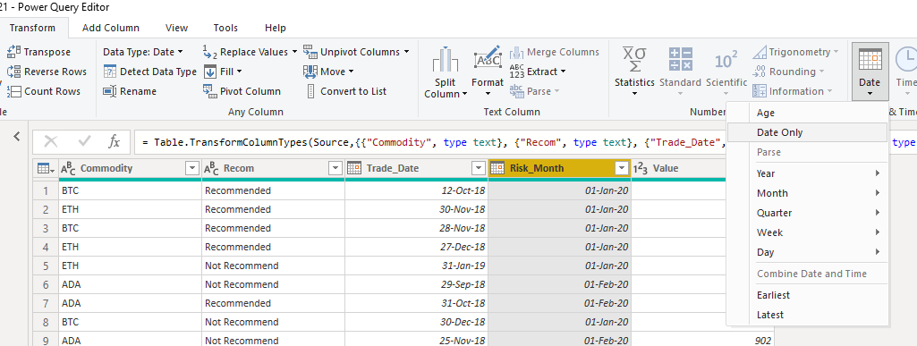Click the Split Column icon
The height and width of the screenshot is (346, 917).
(x=445, y=59)
